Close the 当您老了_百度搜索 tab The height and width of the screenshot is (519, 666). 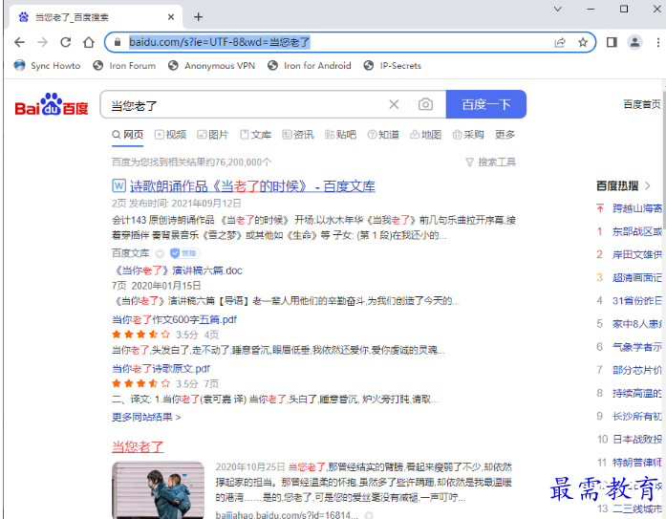[171, 17]
